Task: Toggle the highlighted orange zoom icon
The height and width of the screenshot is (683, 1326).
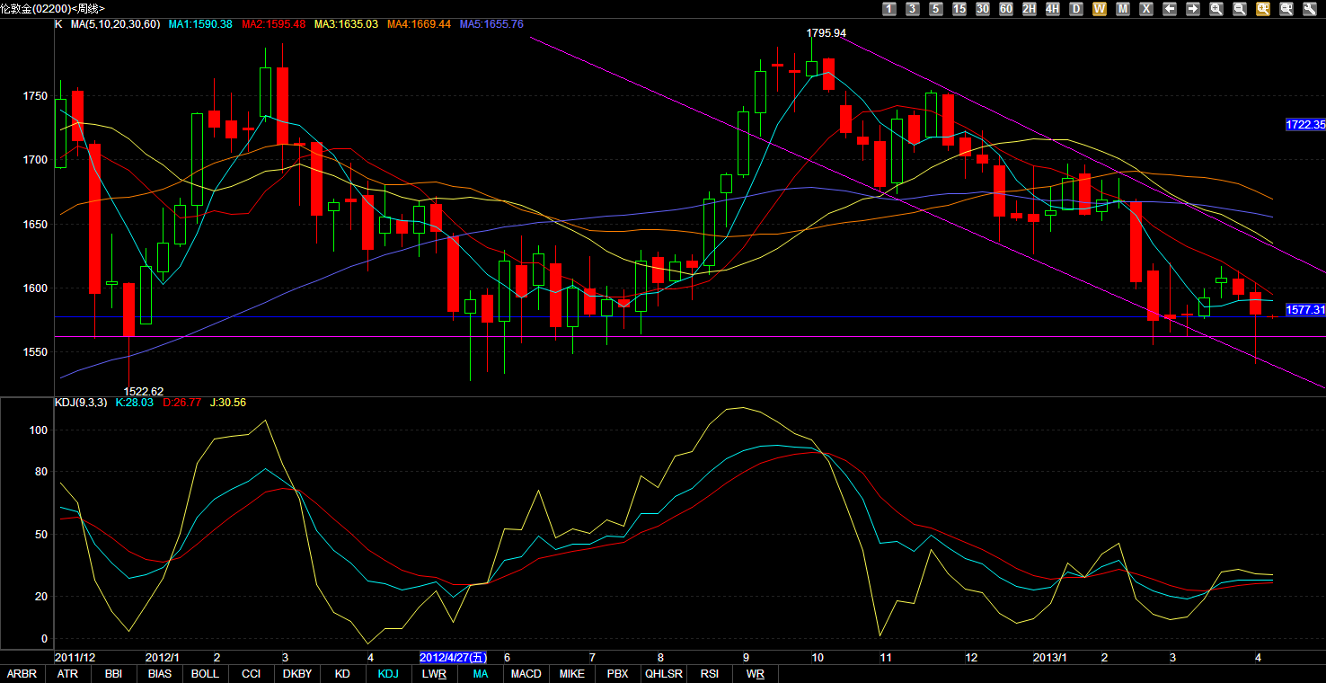Action: [x=1263, y=9]
